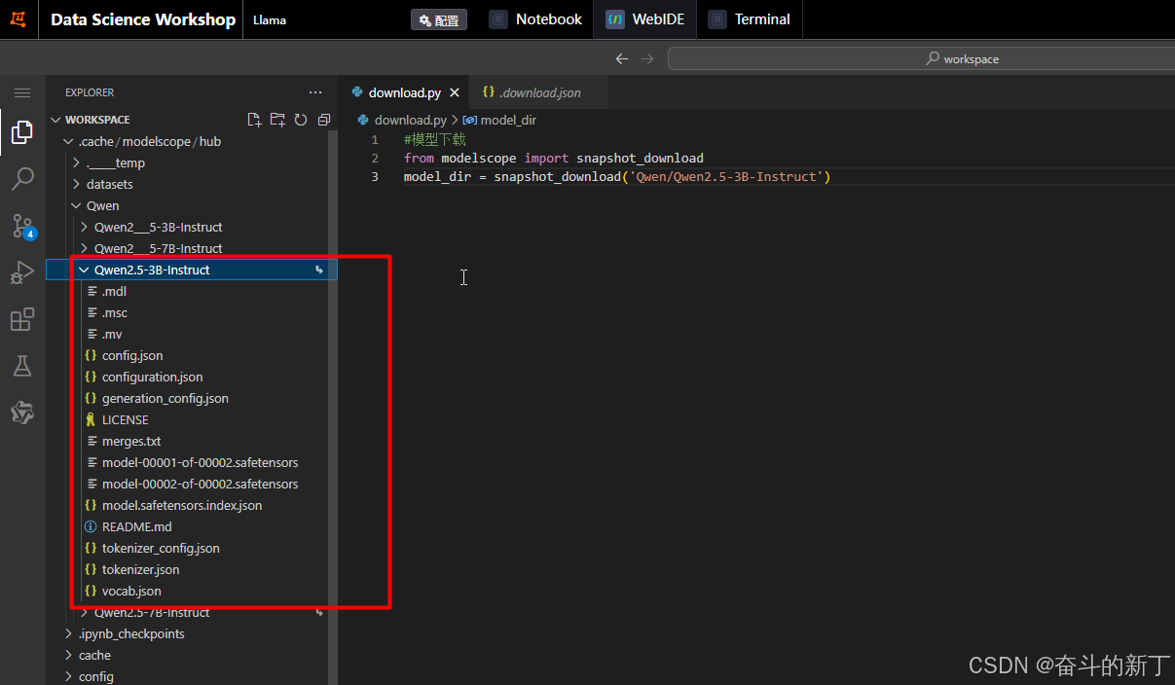Open the .msc file
Image resolution: width=1175 pixels, height=685 pixels.
tap(115, 312)
